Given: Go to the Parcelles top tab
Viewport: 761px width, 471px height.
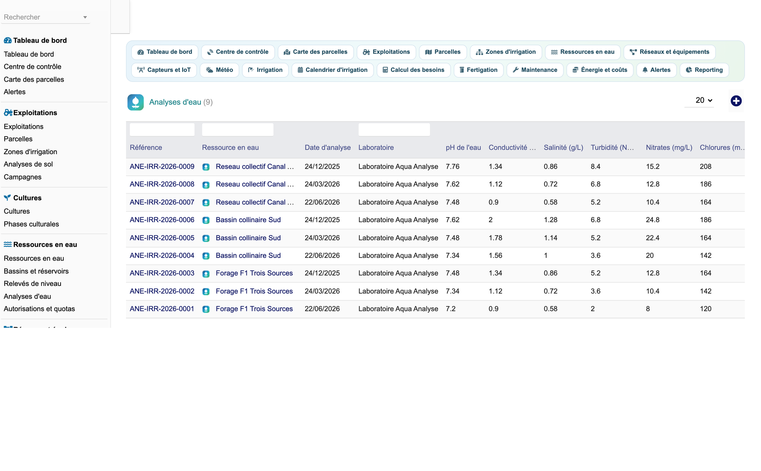Looking at the screenshot, I should 443,52.
